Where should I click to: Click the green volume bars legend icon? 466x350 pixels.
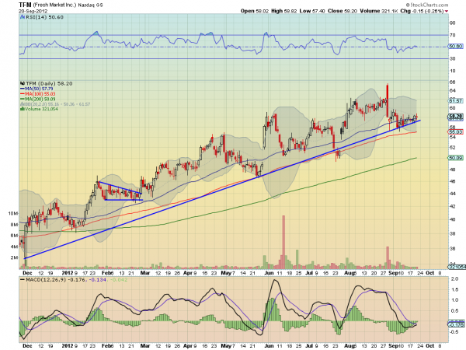click(22, 109)
